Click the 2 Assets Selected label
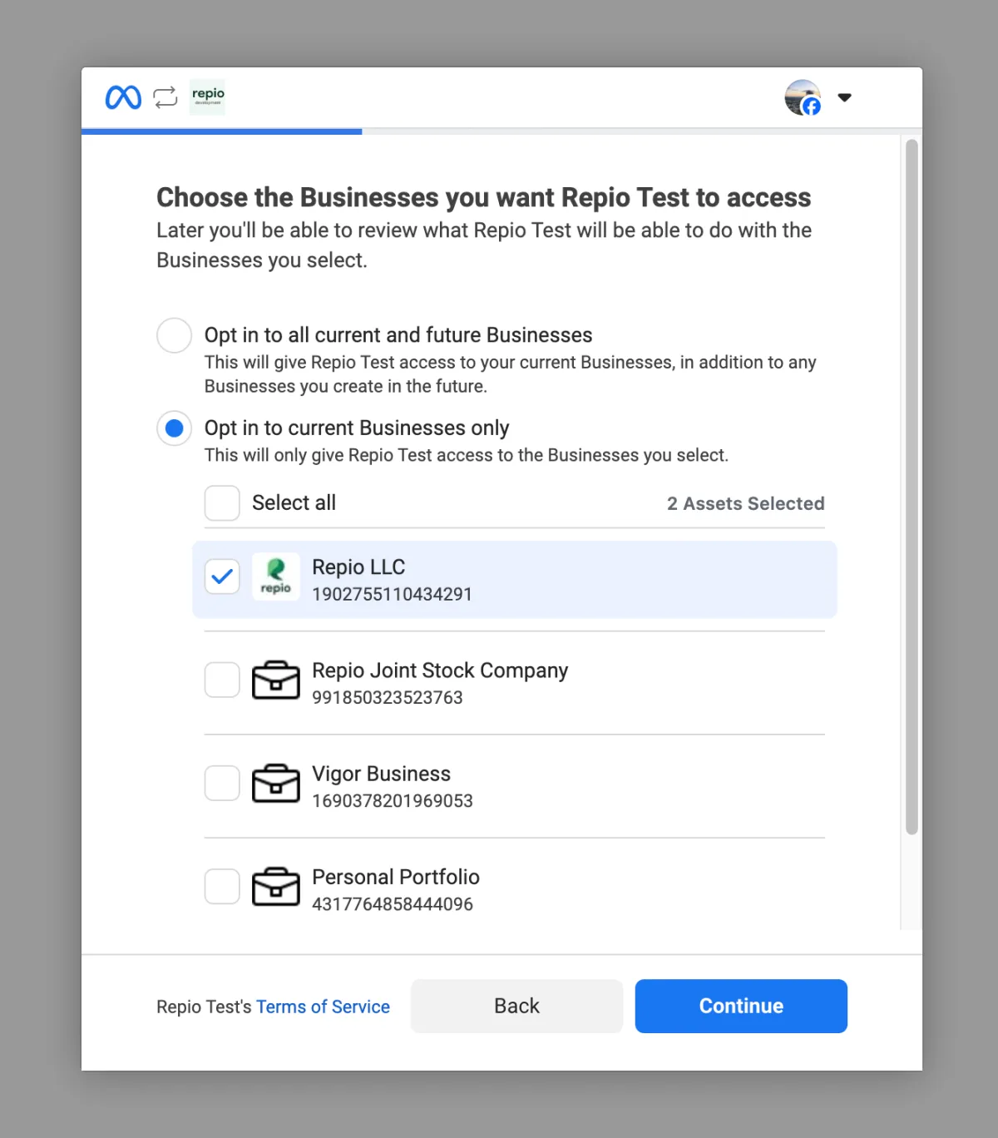Screen dimensions: 998x1138 [746, 503]
